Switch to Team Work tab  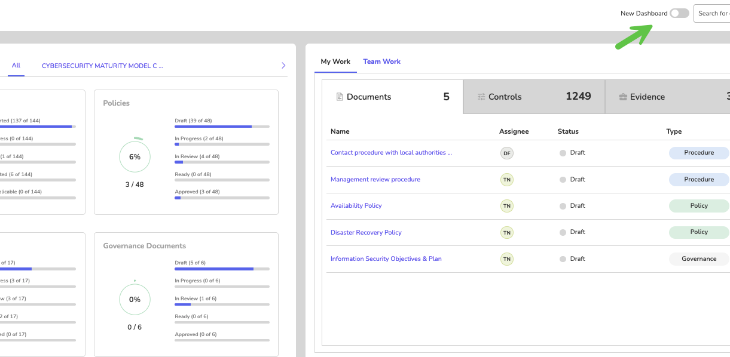pos(381,61)
